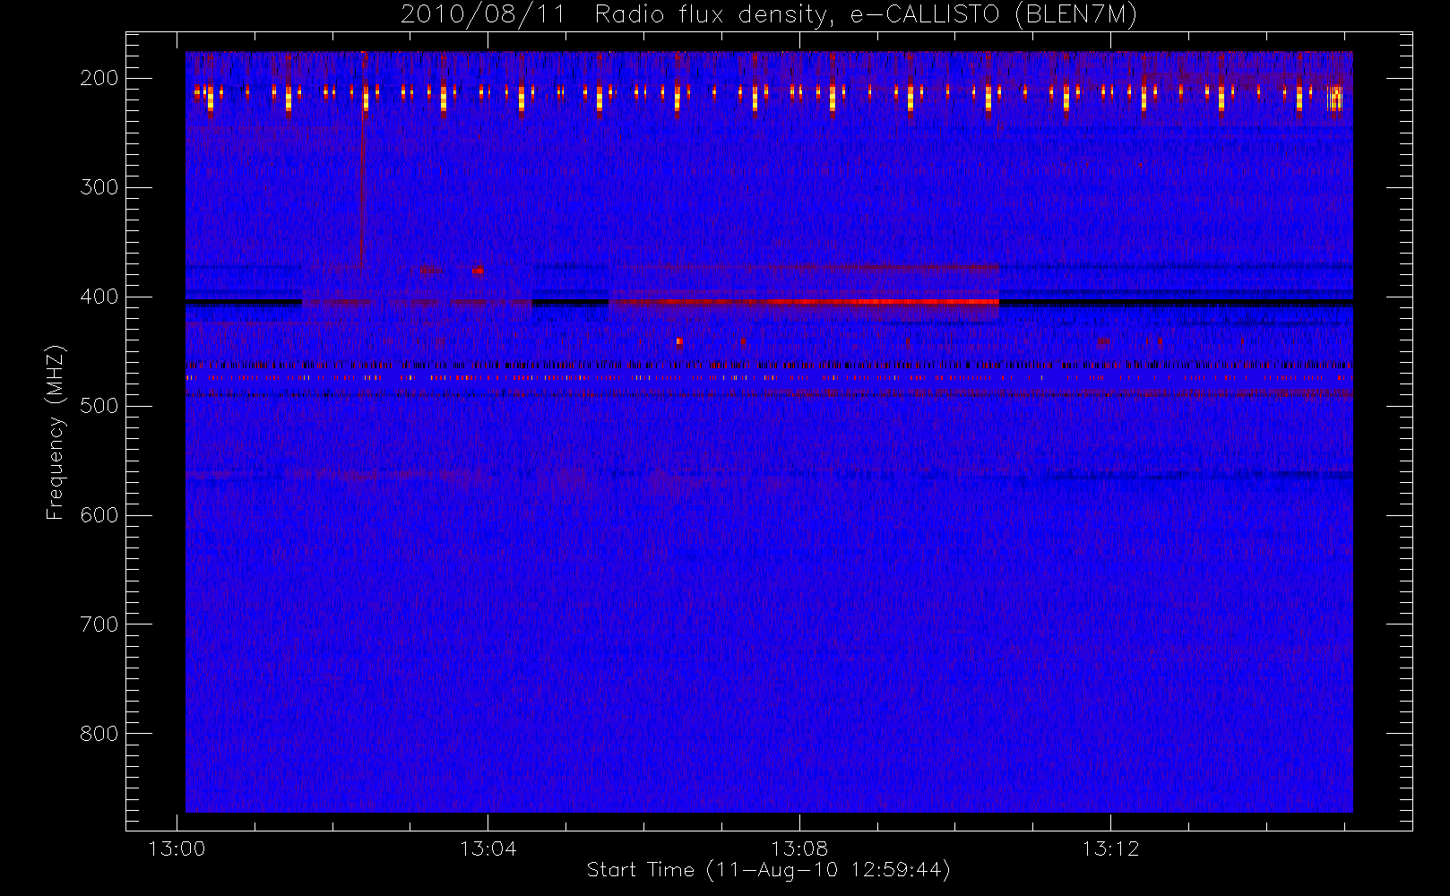Click the 500 frequency tick label
The height and width of the screenshot is (896, 1450).
click(x=99, y=406)
